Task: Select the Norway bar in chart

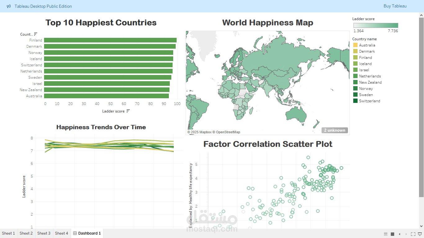Action: pyautogui.click(x=109, y=52)
